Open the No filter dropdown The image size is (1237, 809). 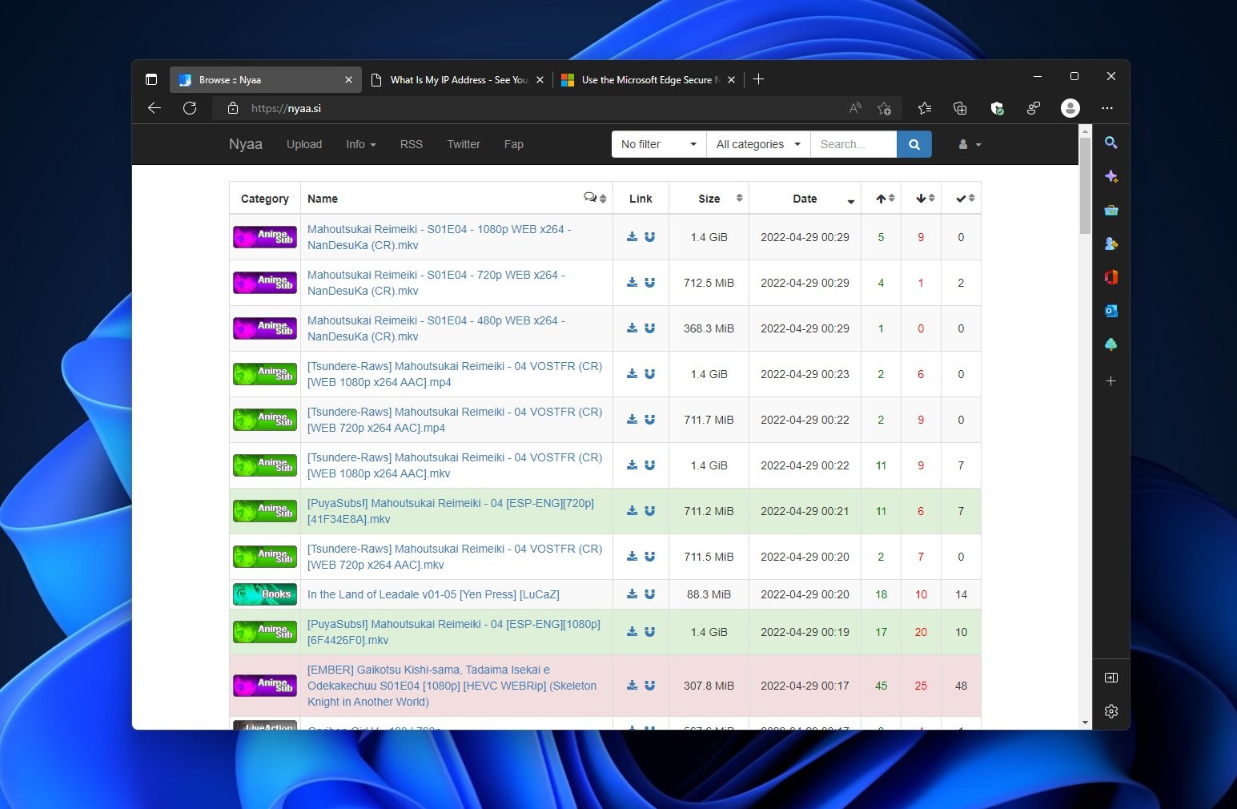658,144
